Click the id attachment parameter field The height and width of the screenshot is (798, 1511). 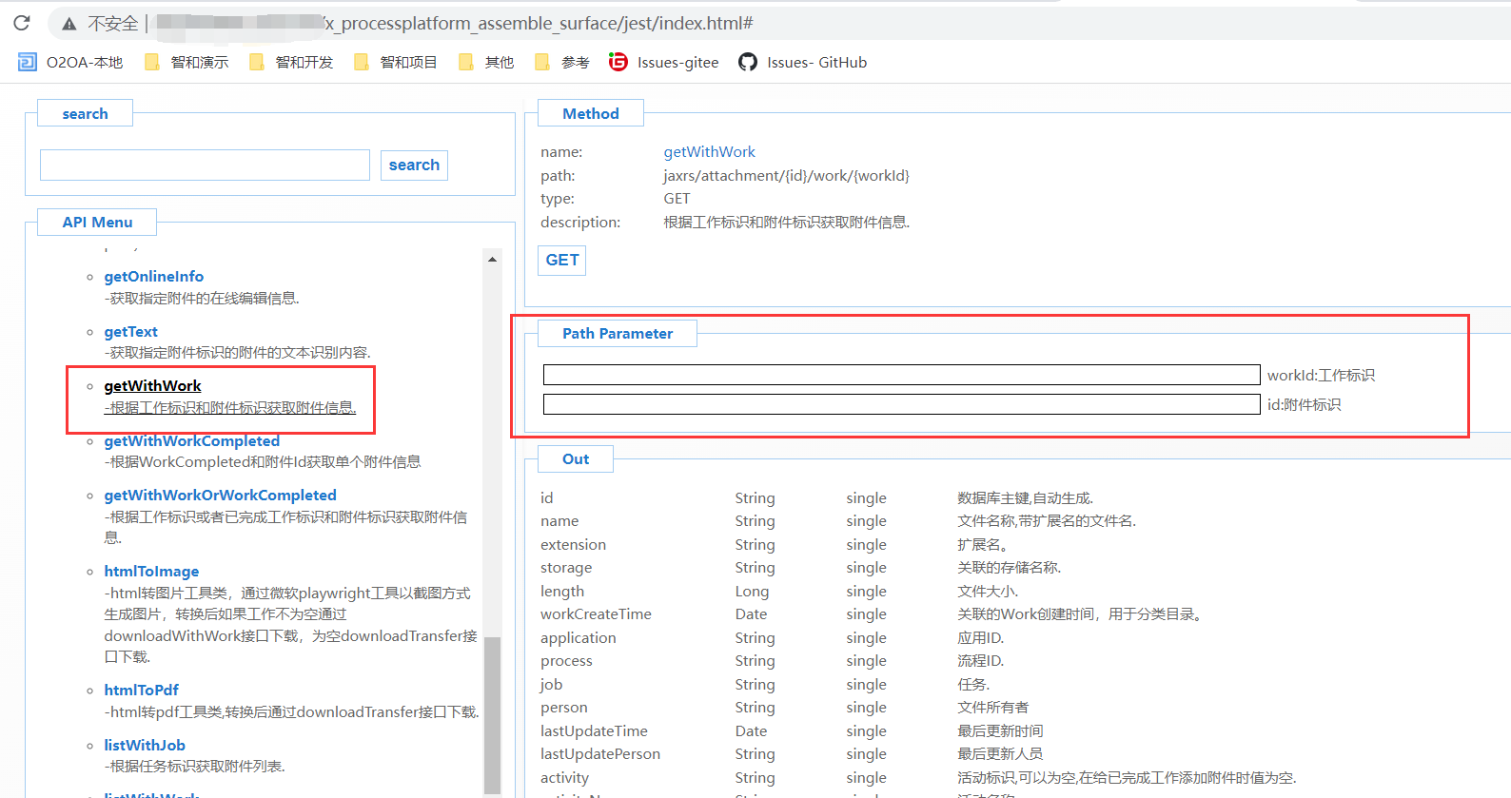point(901,404)
